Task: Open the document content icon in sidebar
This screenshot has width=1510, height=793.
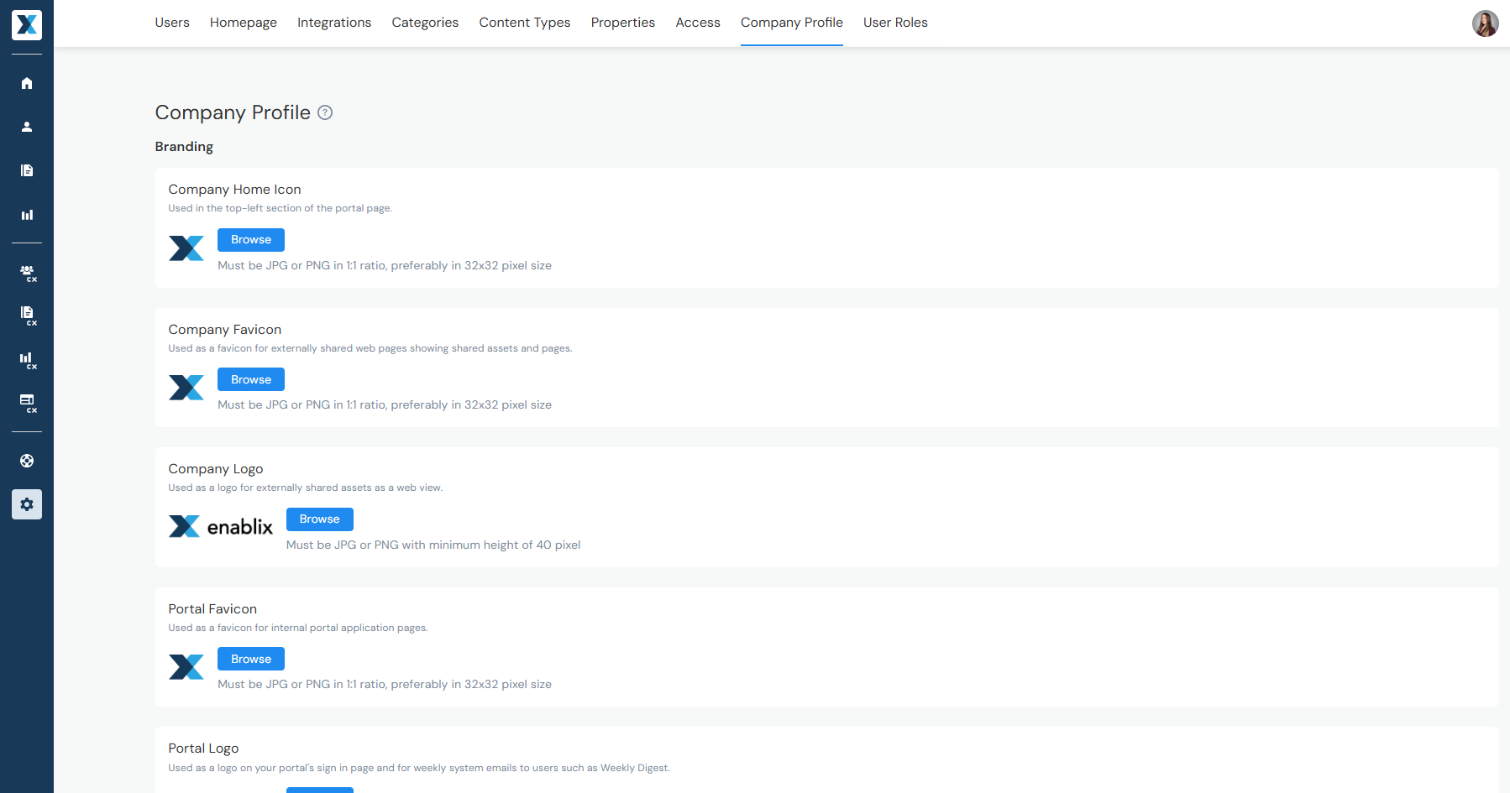Action: click(27, 170)
